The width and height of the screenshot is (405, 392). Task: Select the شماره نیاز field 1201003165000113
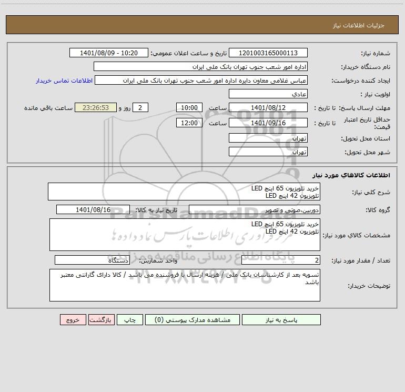268,53
